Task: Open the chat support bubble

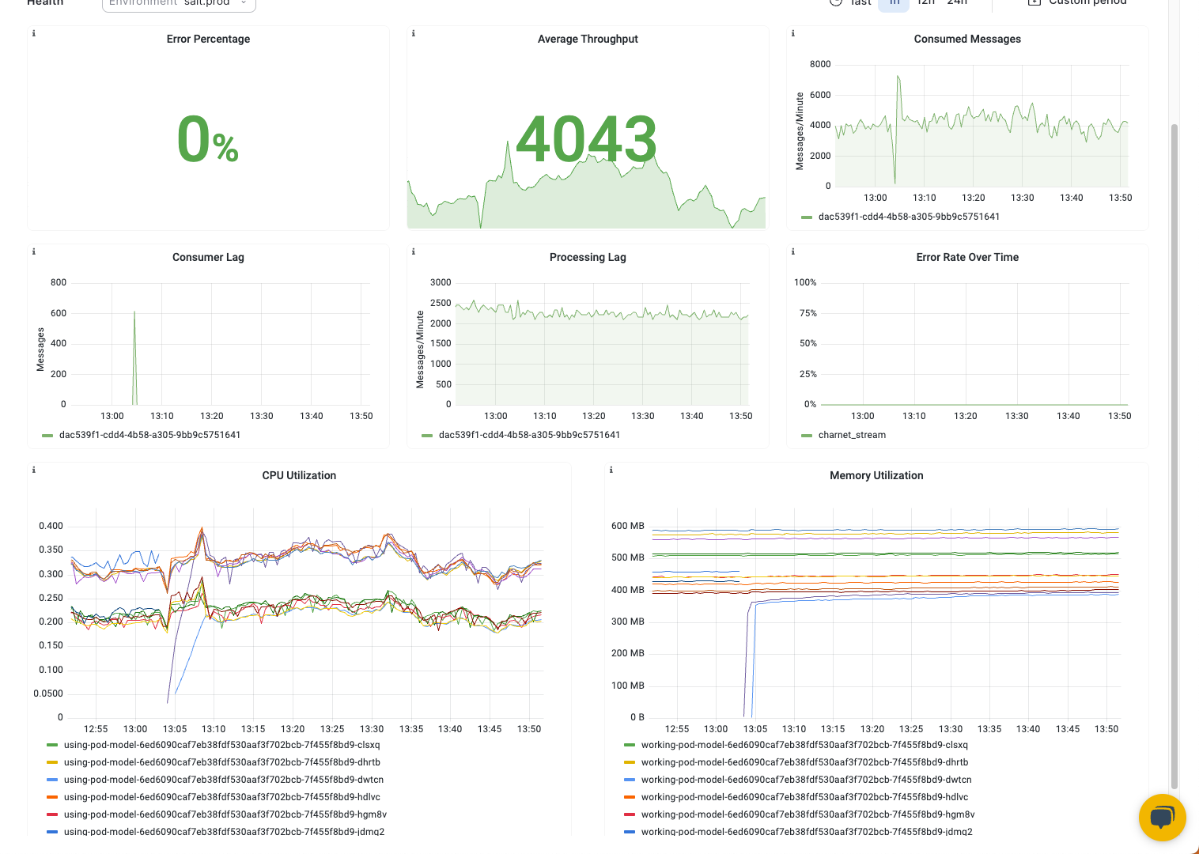Action: 1162,818
